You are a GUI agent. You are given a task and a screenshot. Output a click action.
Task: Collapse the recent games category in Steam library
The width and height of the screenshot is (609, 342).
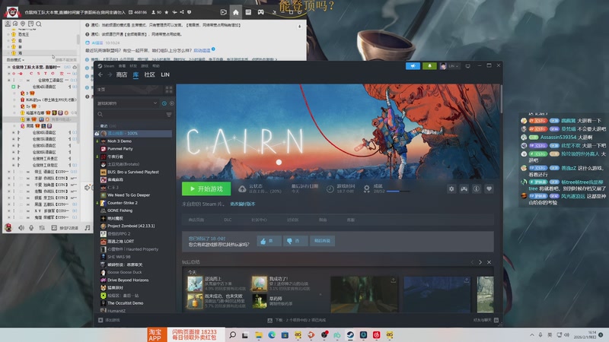point(97,125)
